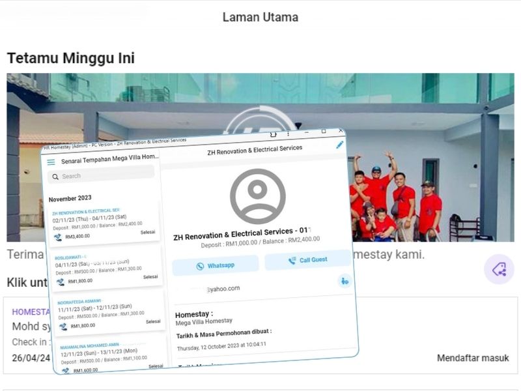
Task: Click the guest check-in person icon
Action: (345, 282)
